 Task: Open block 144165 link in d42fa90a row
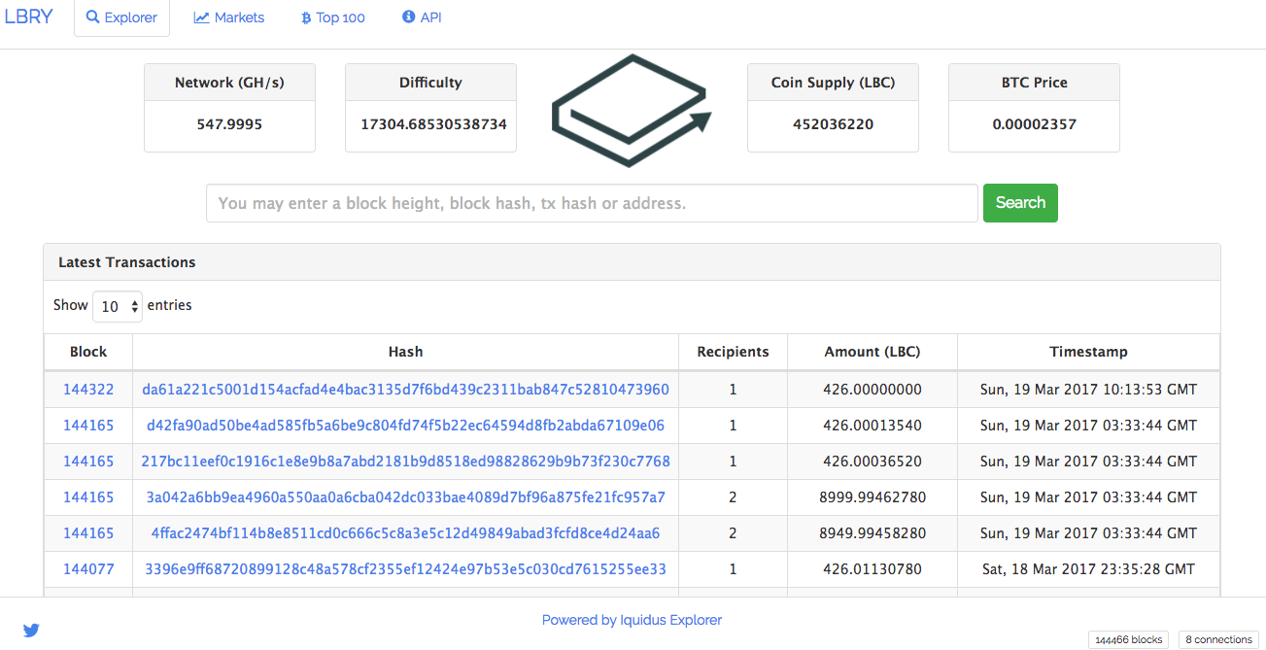[88, 426]
